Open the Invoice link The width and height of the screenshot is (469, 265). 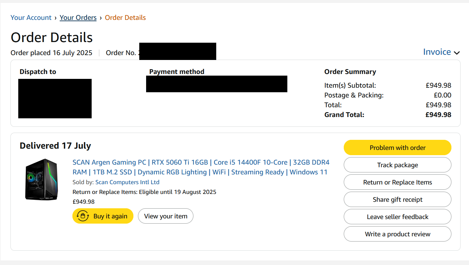(437, 52)
